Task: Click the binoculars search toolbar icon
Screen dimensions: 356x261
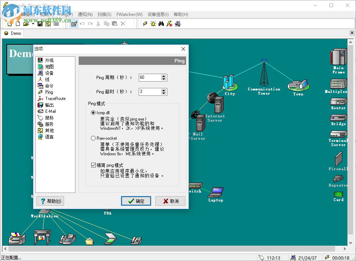Action: 161,24
